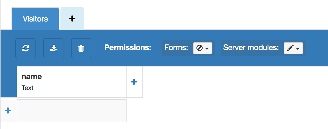Add a new row with plus icon
This screenshot has height=129, width=328.
(8, 110)
